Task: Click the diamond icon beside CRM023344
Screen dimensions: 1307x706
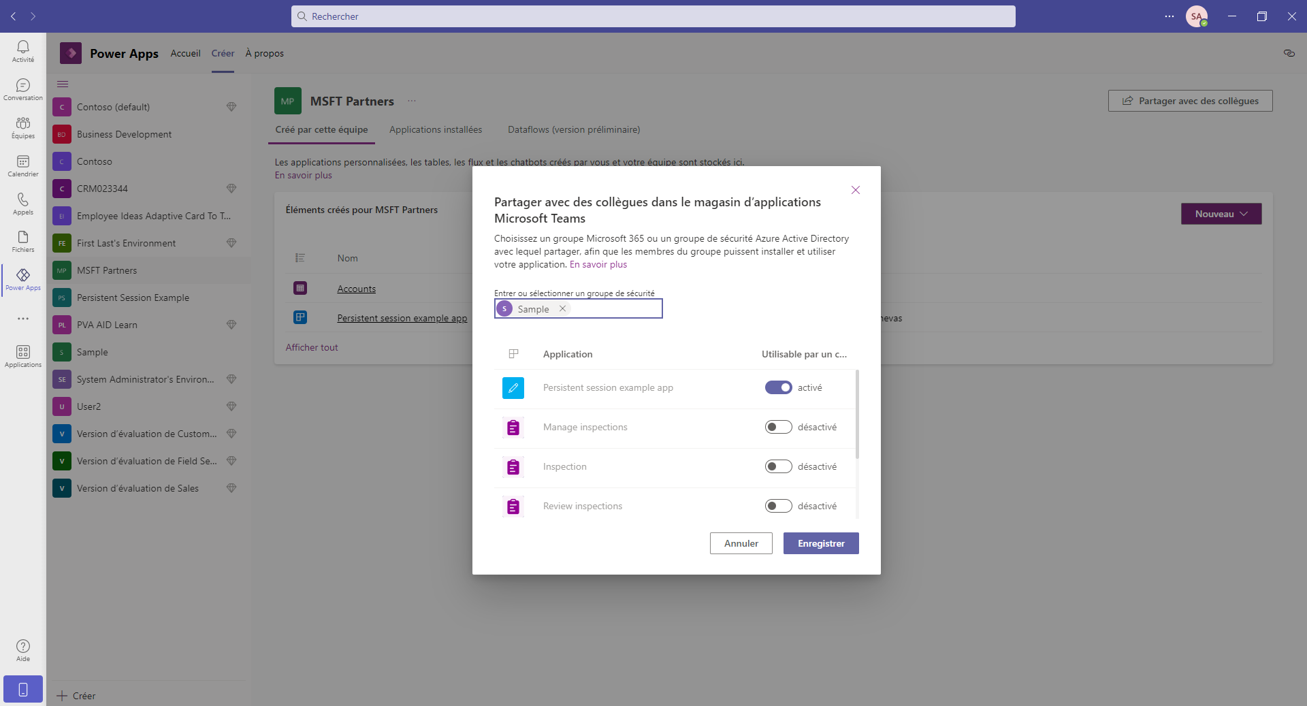Action: pos(231,189)
